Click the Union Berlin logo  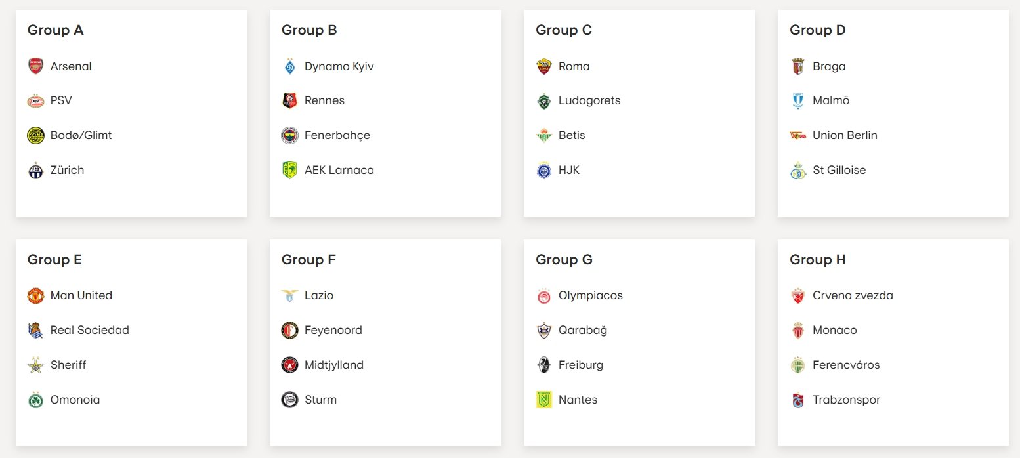797,135
